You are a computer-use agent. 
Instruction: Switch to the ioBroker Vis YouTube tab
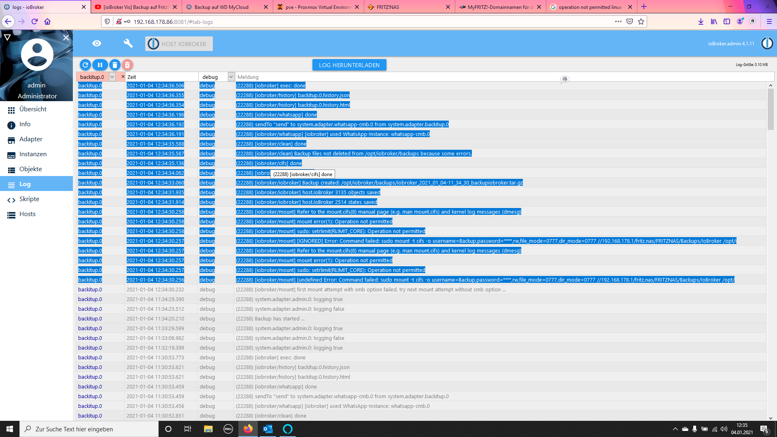136,7
